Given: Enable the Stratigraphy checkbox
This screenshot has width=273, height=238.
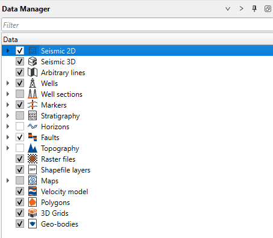Looking at the screenshot, I should (x=20, y=115).
